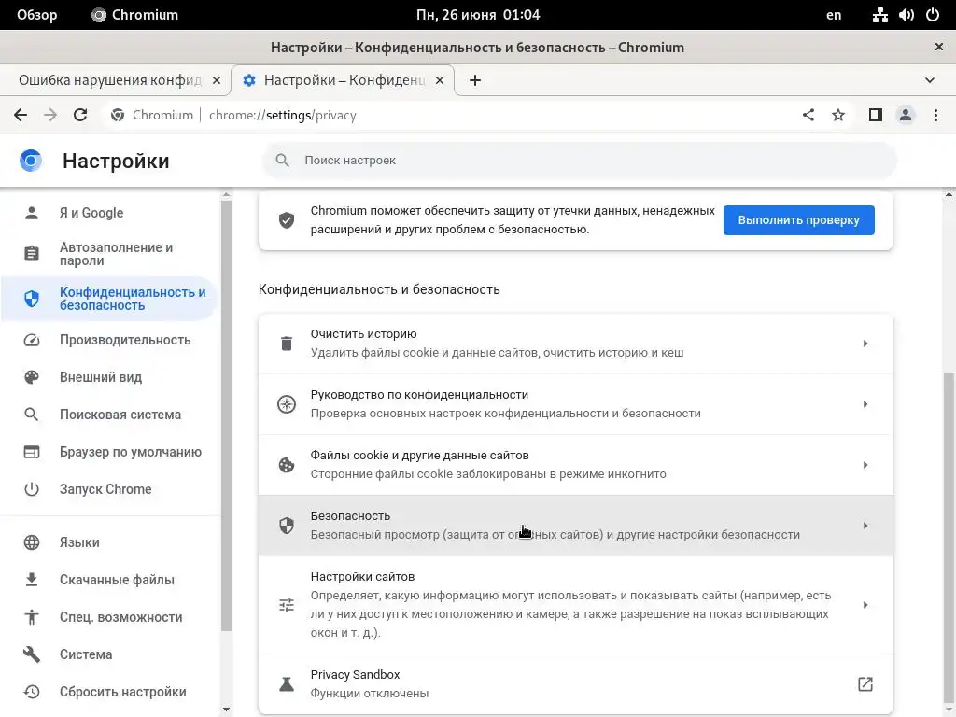Click the share page icon
Image resolution: width=956 pixels, height=717 pixels.
point(808,115)
